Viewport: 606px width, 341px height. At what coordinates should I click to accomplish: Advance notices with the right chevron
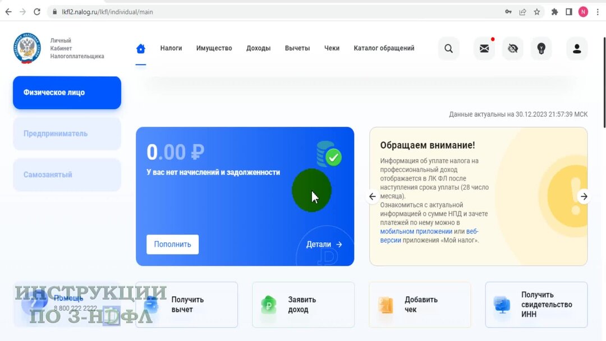point(584,196)
